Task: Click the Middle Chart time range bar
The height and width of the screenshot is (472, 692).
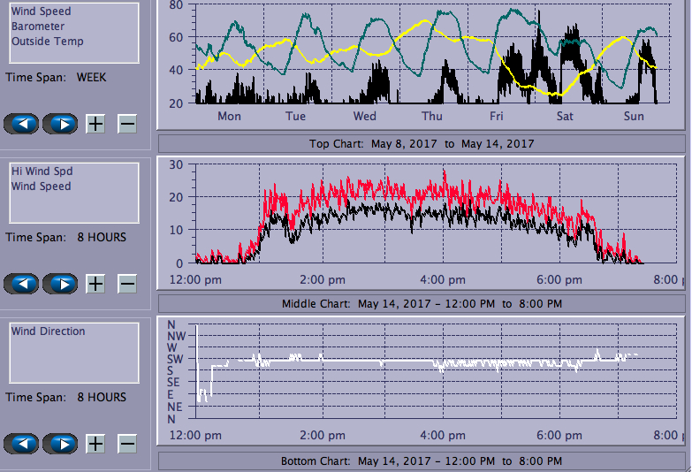Action: (x=421, y=304)
